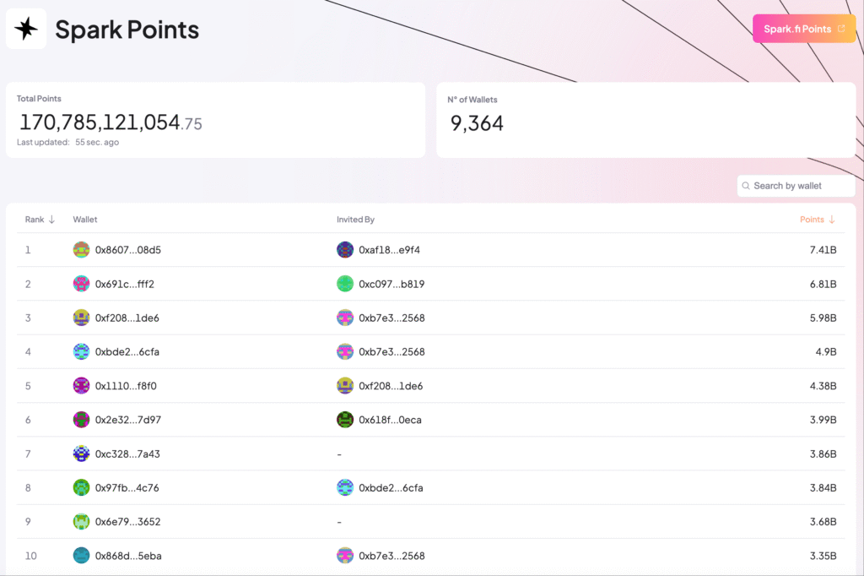Click inviter avatar 0xb7e3...2568 in rank 4 row
Screen dimensions: 864x576
coord(345,352)
